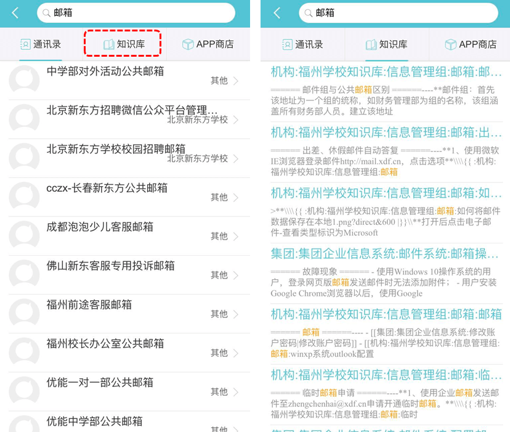Image resolution: width=510 pixels, height=432 pixels.
Task: Switch to 知识库 tab outlined in red
Action: click(x=123, y=44)
